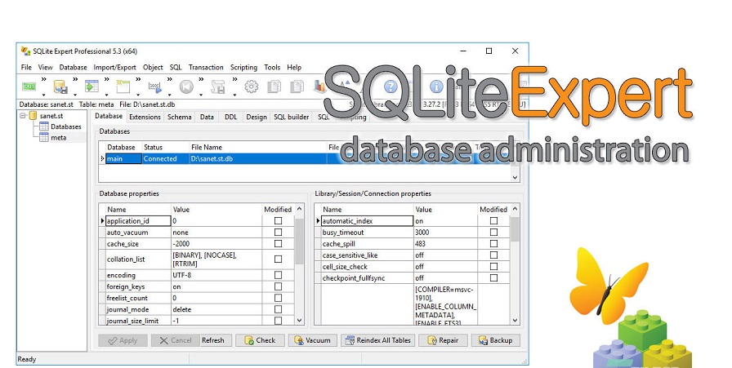Click the Reindex All Tables button
The height and width of the screenshot is (368, 732).
coord(377,340)
